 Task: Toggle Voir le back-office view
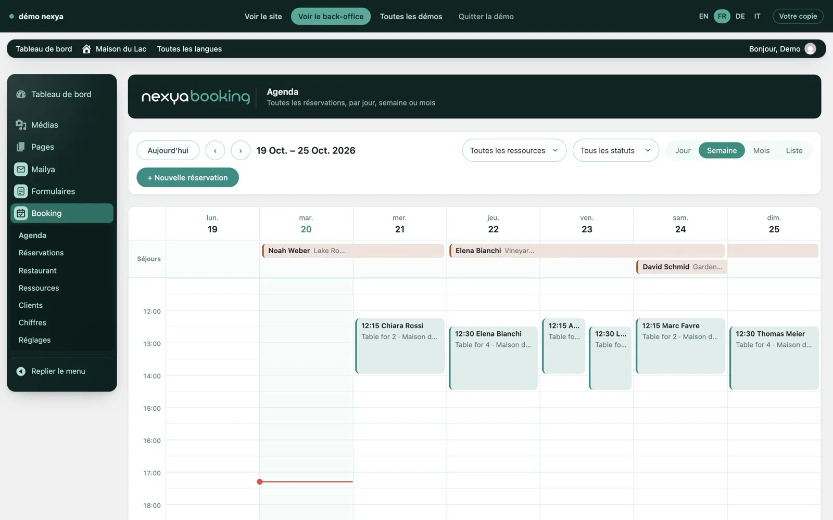(331, 16)
